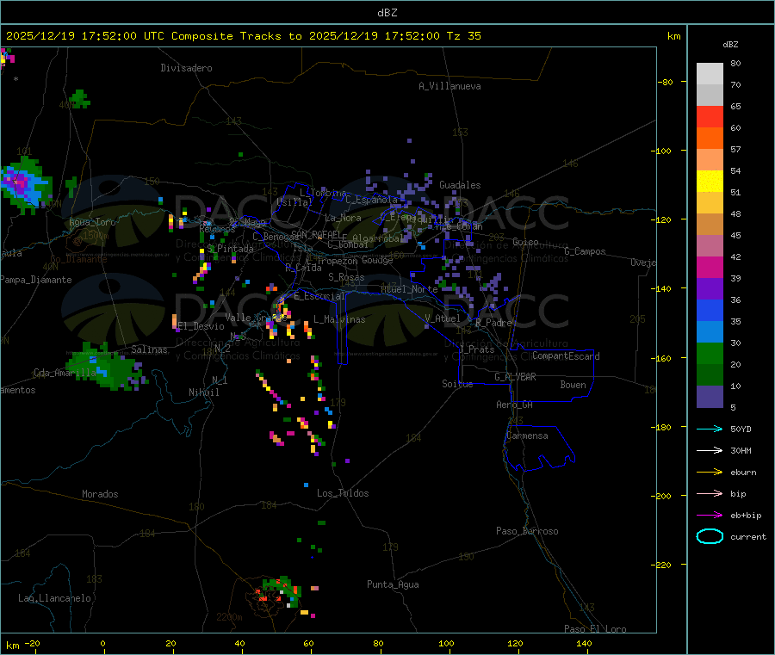The width and height of the screenshot is (775, 655).
Task: Click the Punta_Agua map label
Action: (x=393, y=584)
